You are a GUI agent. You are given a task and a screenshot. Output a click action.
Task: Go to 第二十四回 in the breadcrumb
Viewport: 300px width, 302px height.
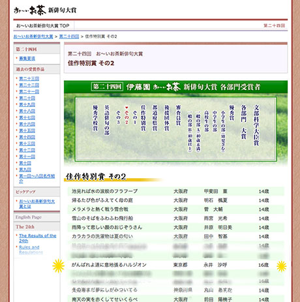(69, 37)
